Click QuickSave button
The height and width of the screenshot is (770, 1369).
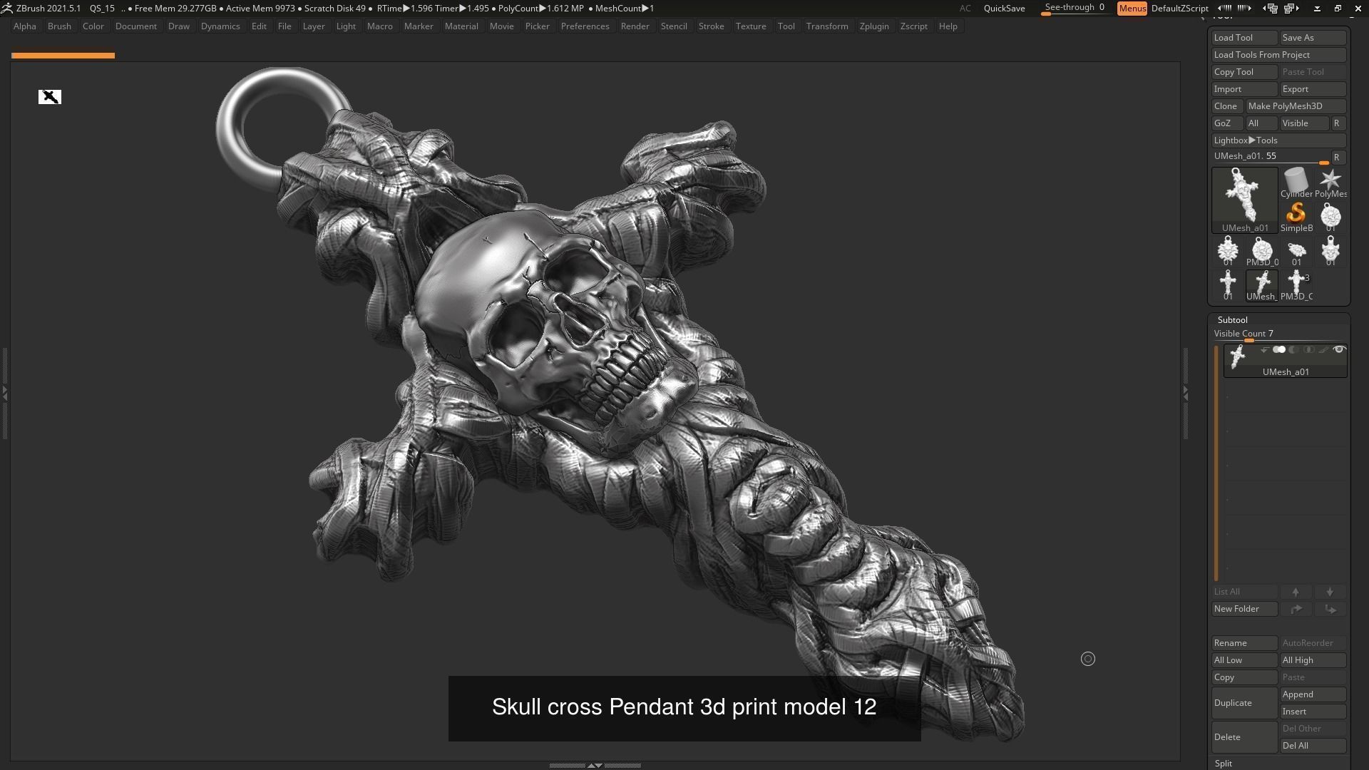1004,8
